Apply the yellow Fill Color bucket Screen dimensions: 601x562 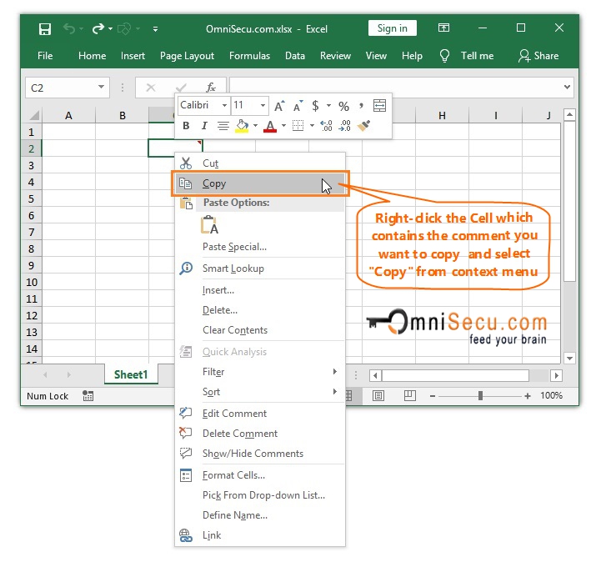[x=242, y=126]
